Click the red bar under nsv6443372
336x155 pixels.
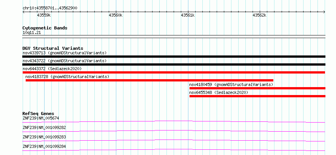coord(174,72)
